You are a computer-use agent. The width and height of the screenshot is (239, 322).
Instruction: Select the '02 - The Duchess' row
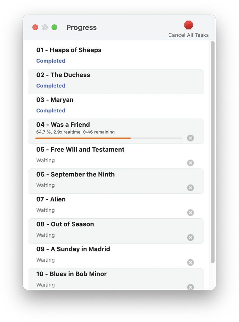[116, 82]
